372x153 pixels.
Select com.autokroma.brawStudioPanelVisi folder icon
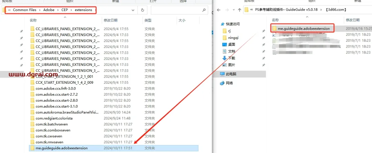pyautogui.click(x=32, y=112)
